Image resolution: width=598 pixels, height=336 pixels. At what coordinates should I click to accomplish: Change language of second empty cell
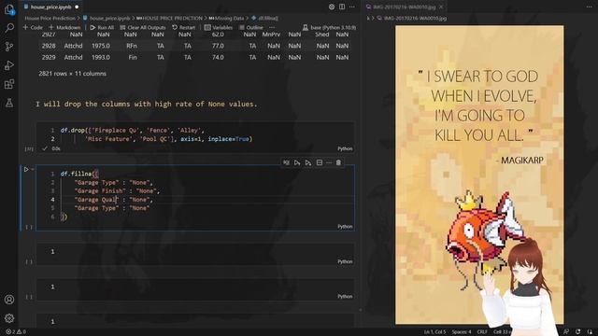pyautogui.click(x=345, y=297)
